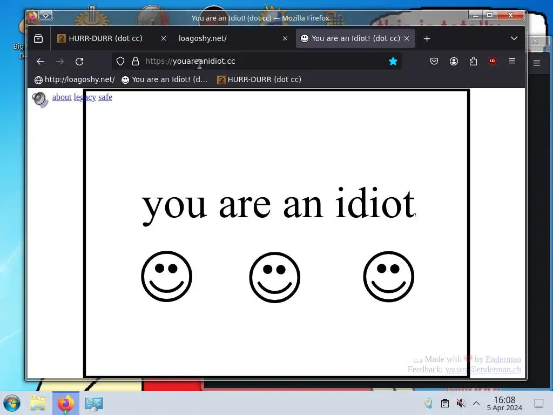Close the loagoshy.net tab
The image size is (553, 415).
coord(285,38)
